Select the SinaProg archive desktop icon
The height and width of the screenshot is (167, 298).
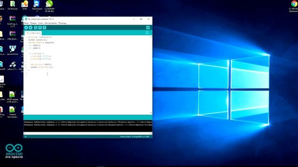(x=13, y=22)
